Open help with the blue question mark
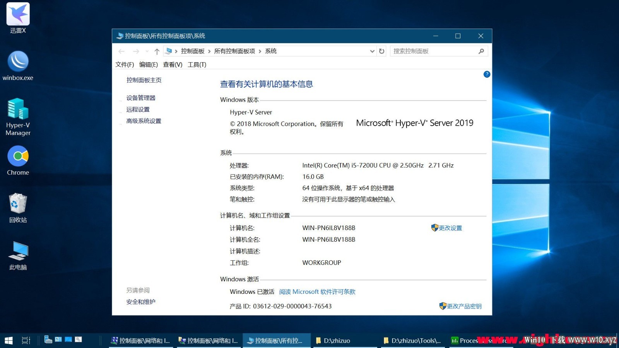 (x=487, y=74)
